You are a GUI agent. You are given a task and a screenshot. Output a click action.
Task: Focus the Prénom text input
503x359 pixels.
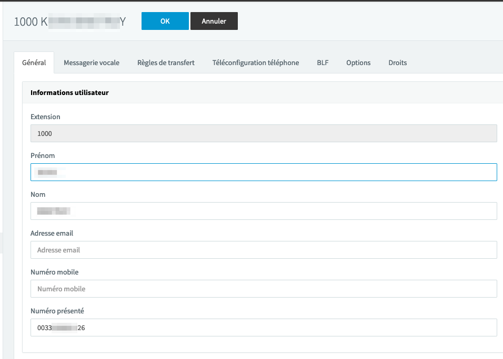pyautogui.click(x=264, y=172)
